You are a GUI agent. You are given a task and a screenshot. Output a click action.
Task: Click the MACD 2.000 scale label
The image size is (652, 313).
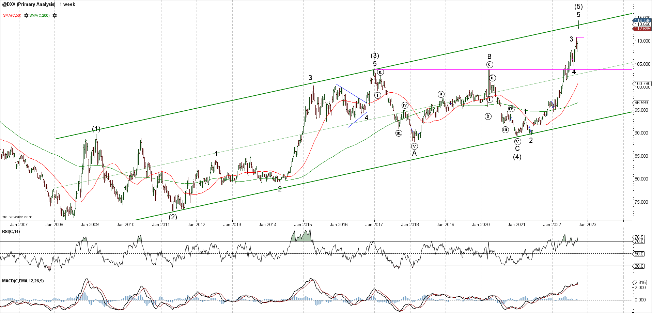click(x=640, y=287)
